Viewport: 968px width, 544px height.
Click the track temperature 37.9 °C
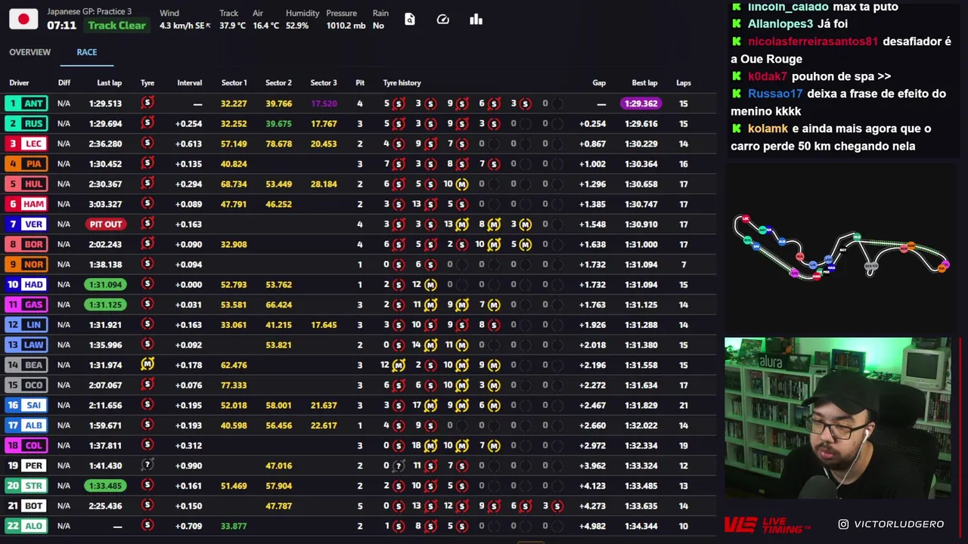232,26
